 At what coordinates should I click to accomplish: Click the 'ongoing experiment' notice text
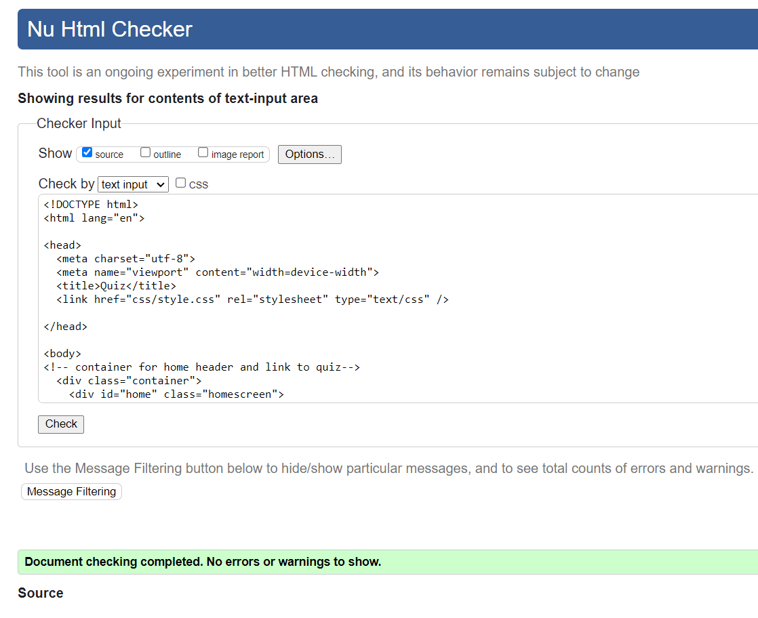point(329,72)
